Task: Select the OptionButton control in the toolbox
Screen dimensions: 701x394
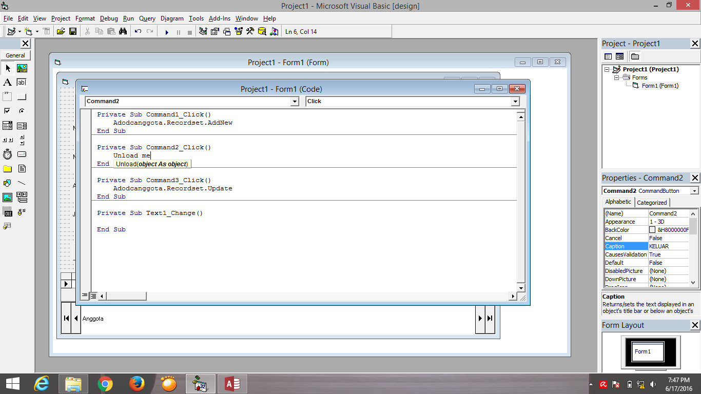Action: (x=22, y=111)
